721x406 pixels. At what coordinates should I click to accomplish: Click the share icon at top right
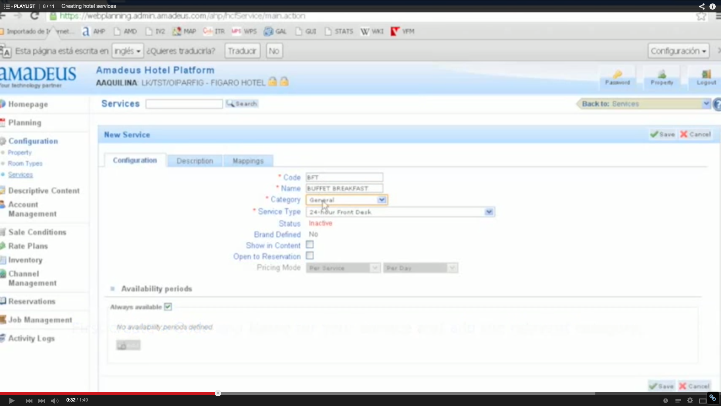coord(701,6)
